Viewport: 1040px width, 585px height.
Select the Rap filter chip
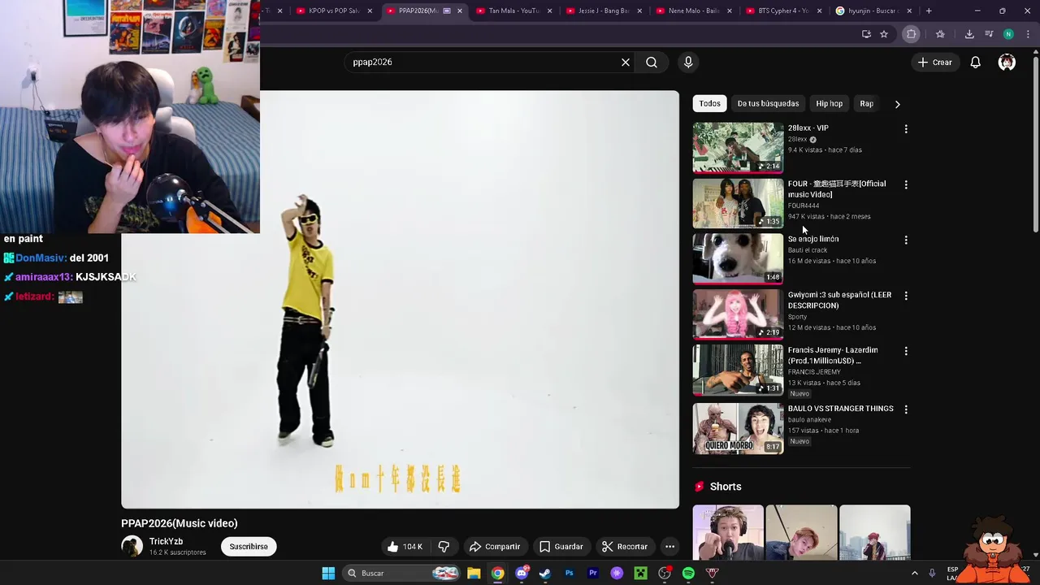(x=867, y=104)
